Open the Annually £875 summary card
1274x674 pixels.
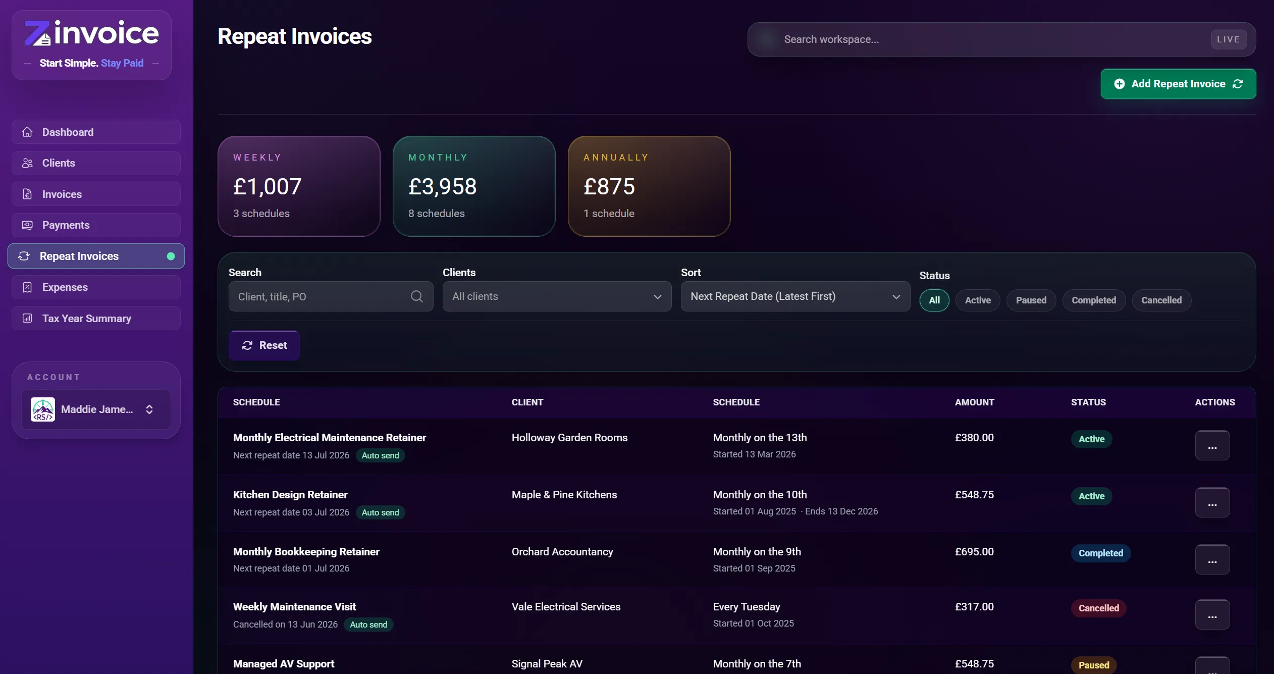(649, 186)
